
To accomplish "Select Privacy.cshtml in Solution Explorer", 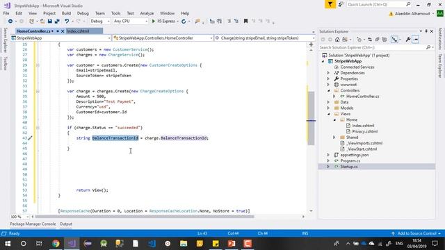I will click(364, 131).
